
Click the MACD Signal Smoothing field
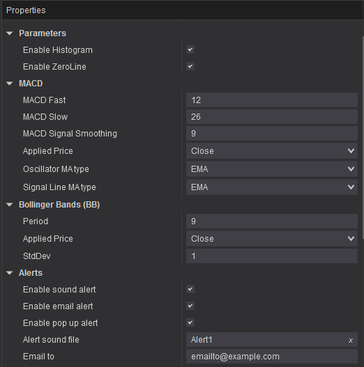(x=272, y=134)
